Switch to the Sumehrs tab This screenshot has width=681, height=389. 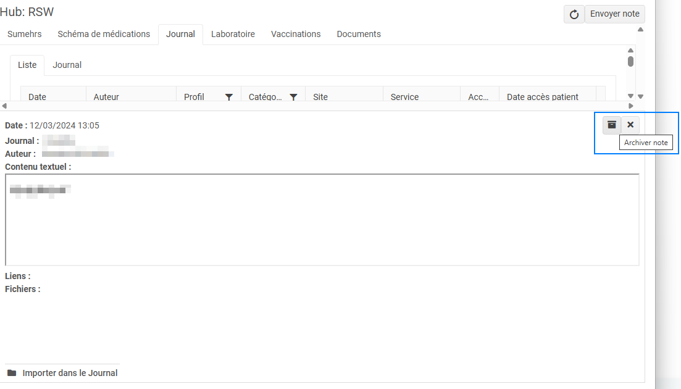click(x=25, y=34)
